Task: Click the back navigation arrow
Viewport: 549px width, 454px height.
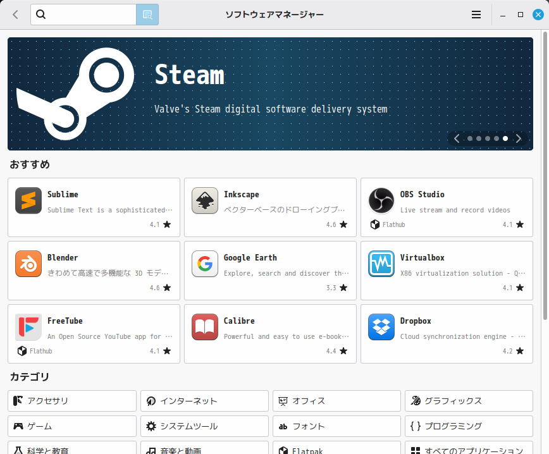Action: coord(15,14)
